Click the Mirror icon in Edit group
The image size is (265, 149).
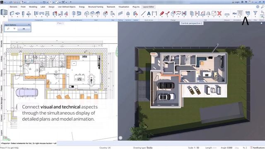208,13
